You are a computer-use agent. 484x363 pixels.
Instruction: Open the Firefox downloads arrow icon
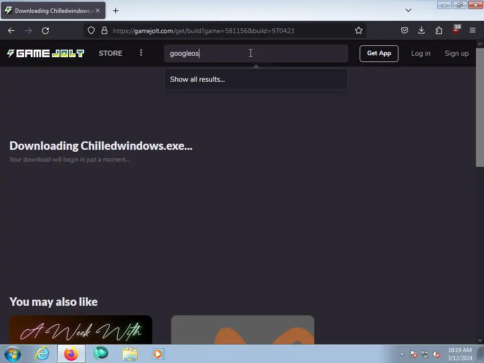(421, 31)
